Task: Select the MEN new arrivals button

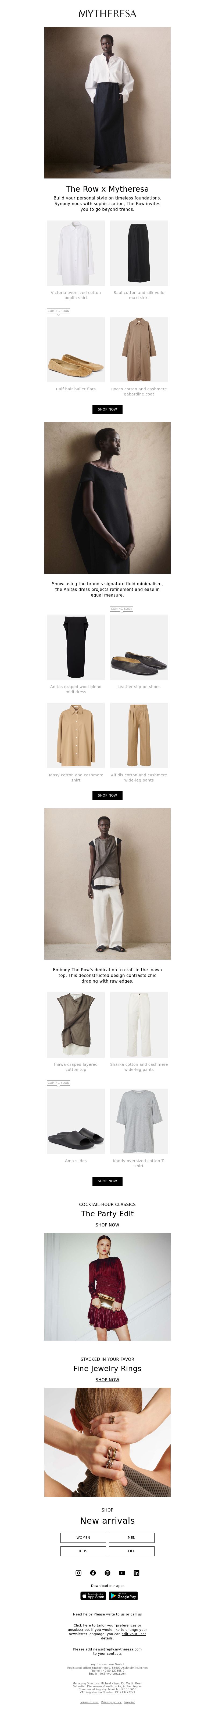Action: (131, 1537)
